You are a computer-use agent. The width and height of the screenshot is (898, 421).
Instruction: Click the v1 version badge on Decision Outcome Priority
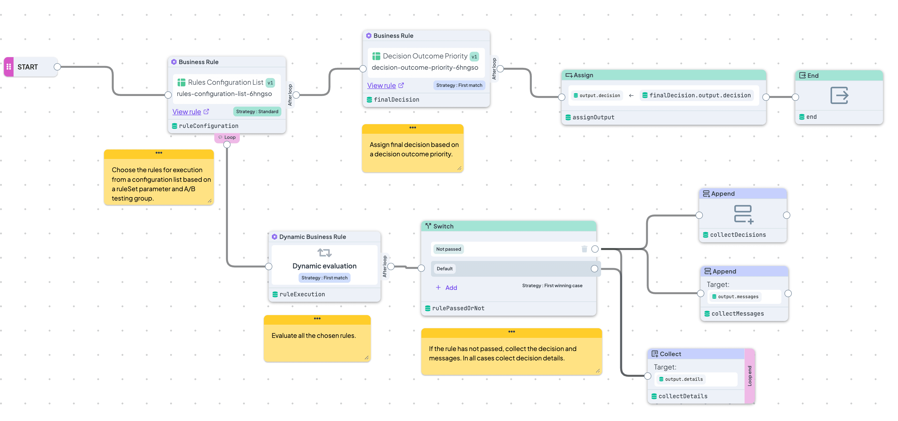point(474,57)
